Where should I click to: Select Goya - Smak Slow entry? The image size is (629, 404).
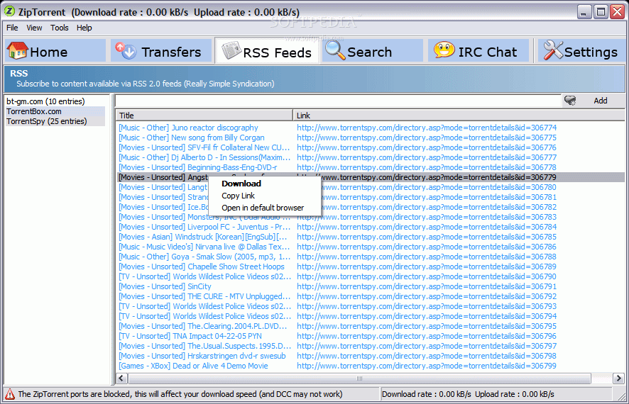click(x=204, y=257)
